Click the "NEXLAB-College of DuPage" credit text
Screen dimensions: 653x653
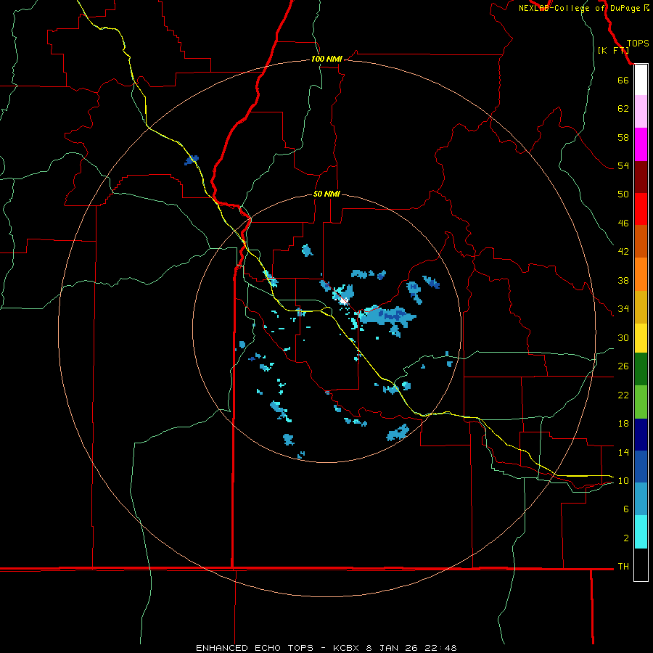point(579,8)
